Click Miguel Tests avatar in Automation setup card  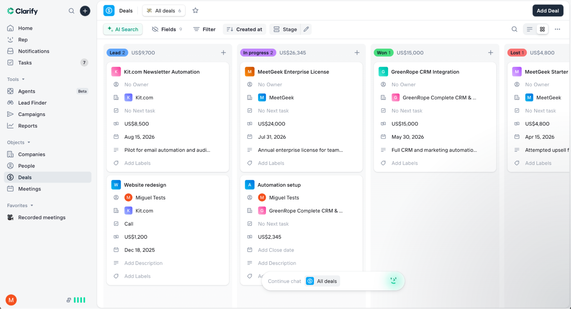(262, 198)
